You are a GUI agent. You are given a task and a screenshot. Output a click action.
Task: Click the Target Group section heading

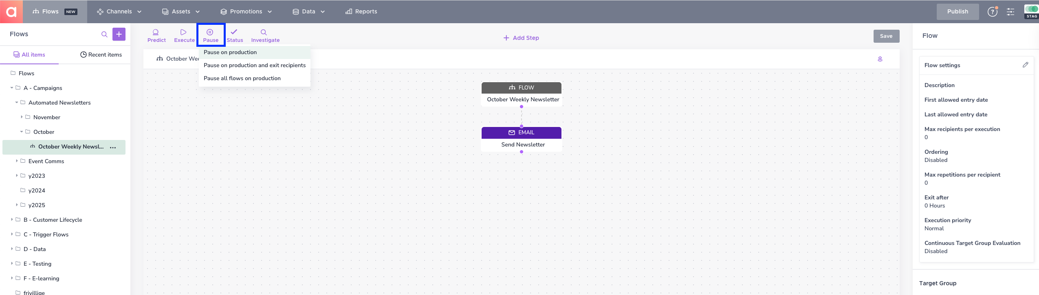pyautogui.click(x=938, y=283)
